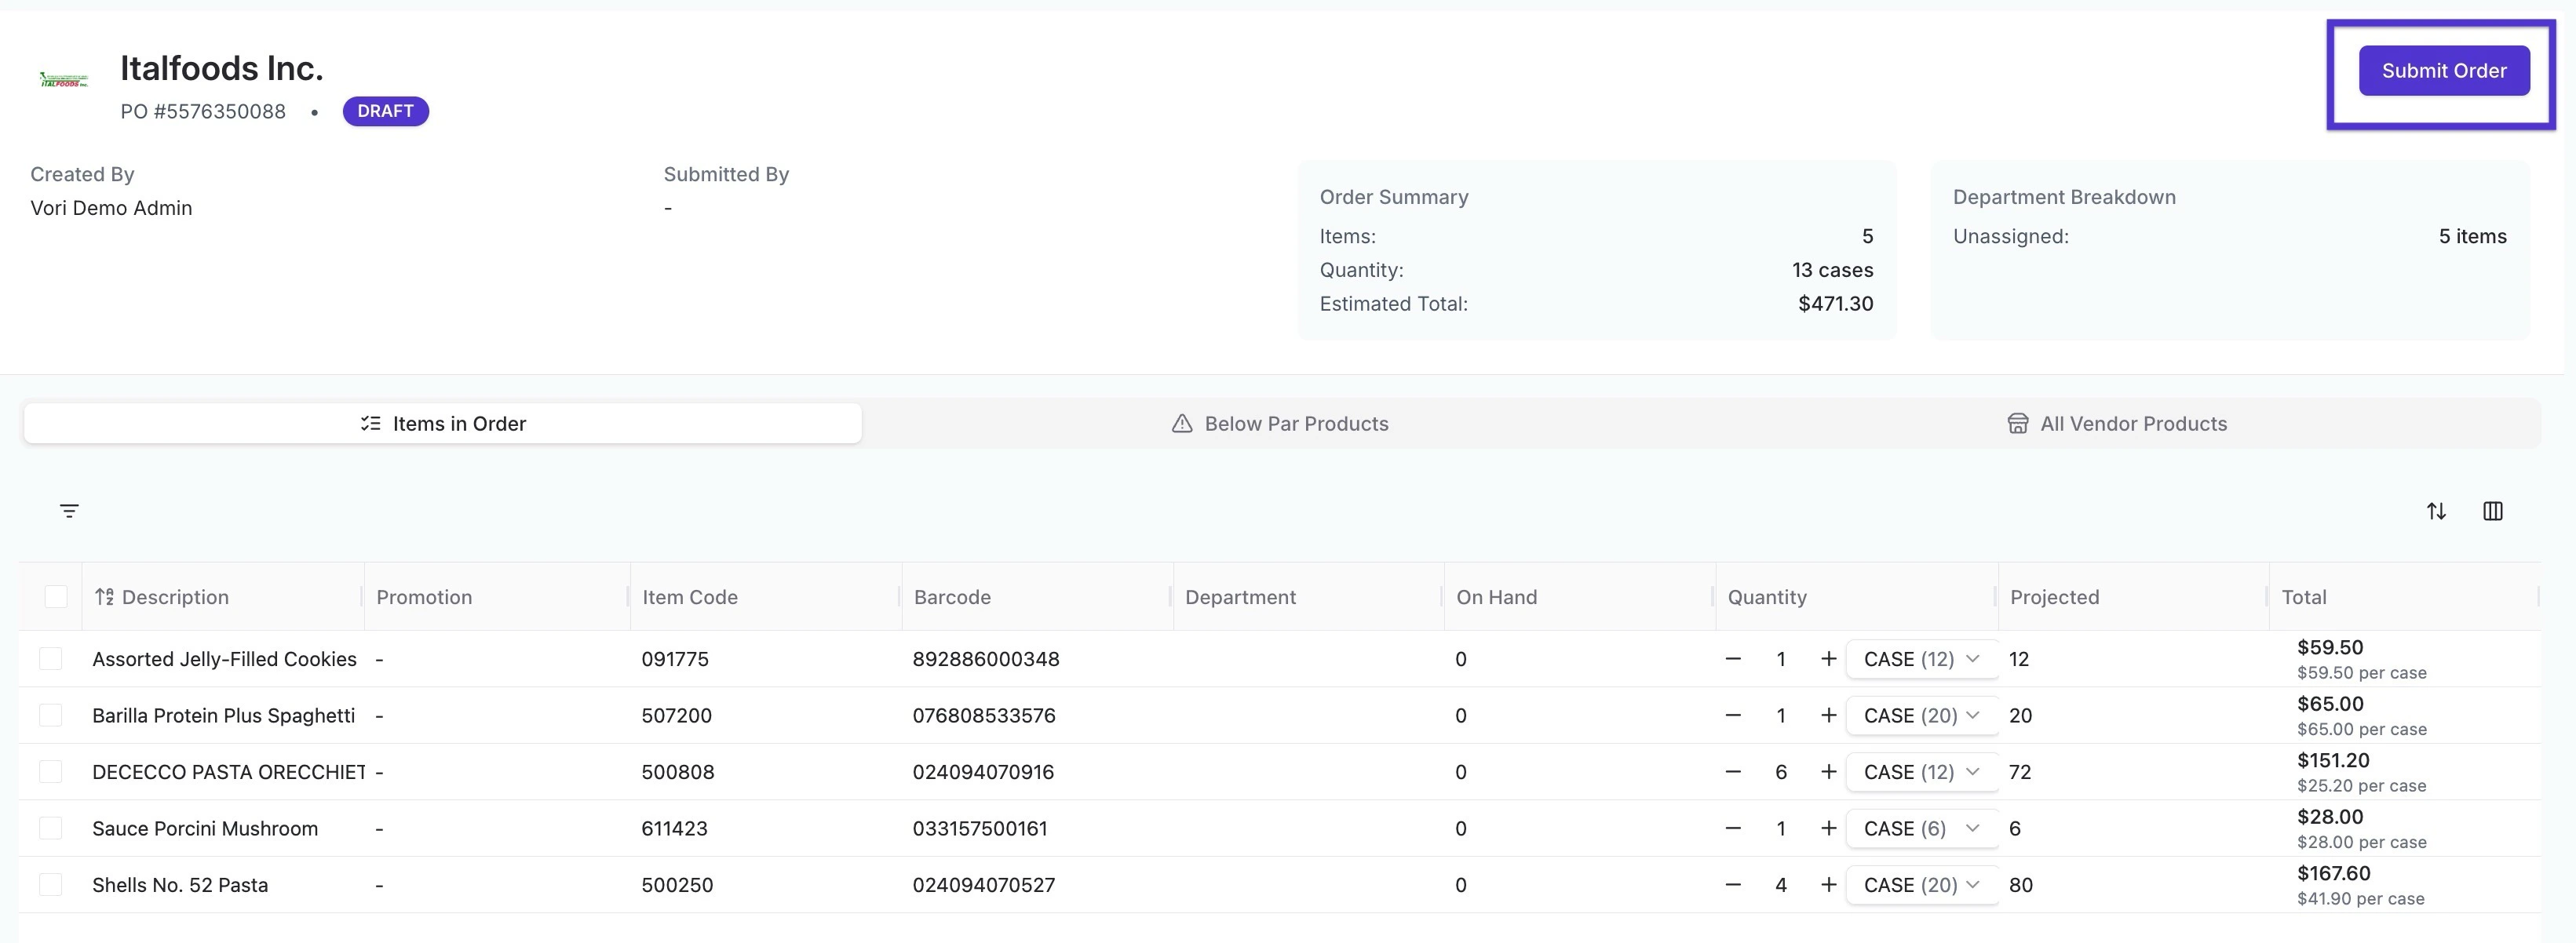The height and width of the screenshot is (943, 2576).
Task: Click the DRAFT status badge
Action: coord(385,111)
